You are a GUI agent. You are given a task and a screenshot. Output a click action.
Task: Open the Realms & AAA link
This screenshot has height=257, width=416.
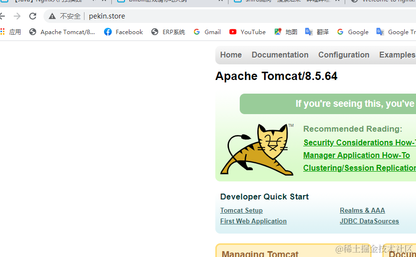[x=362, y=210]
